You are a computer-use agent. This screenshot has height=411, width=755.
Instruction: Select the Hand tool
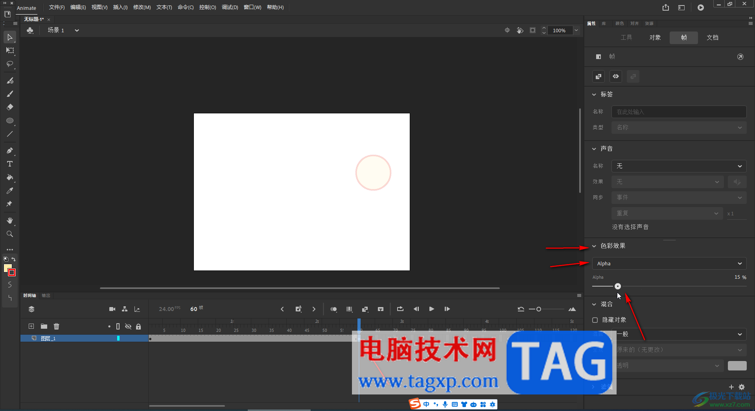point(10,220)
